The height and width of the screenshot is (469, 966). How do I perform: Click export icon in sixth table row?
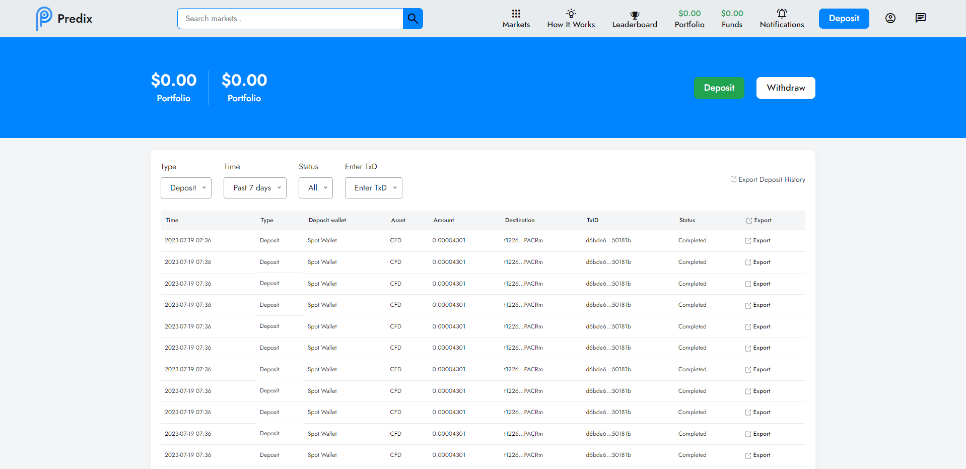[748, 348]
